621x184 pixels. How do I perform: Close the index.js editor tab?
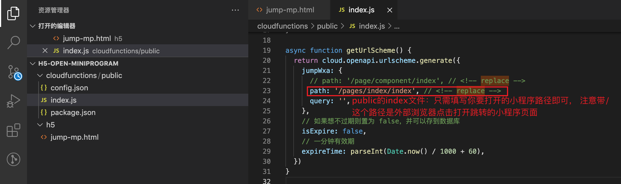click(x=390, y=10)
